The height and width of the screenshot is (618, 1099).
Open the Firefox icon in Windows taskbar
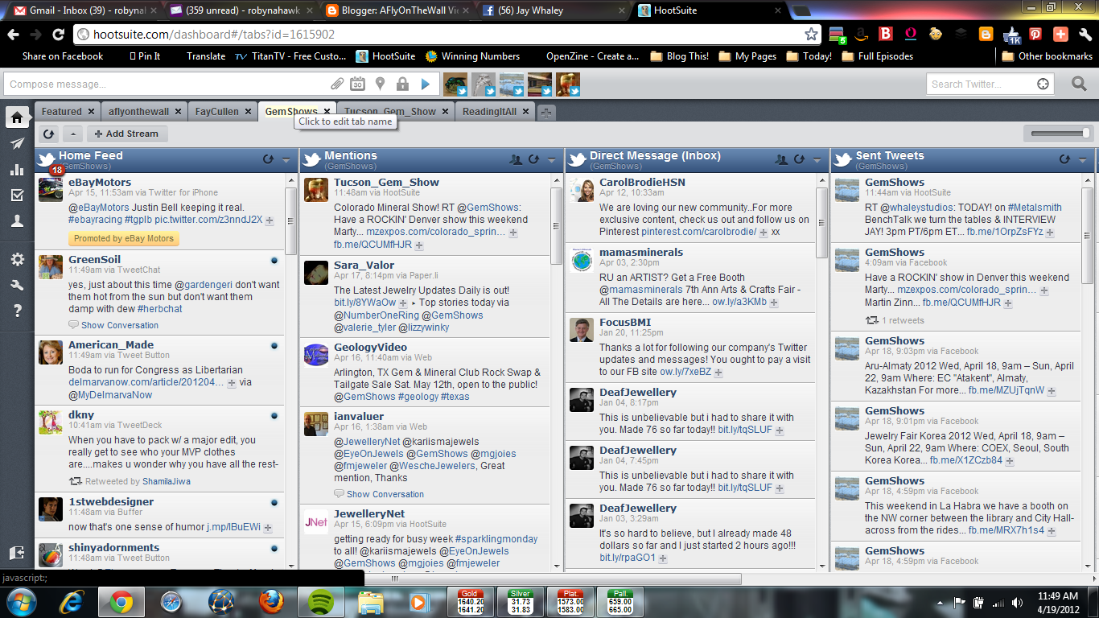272,601
